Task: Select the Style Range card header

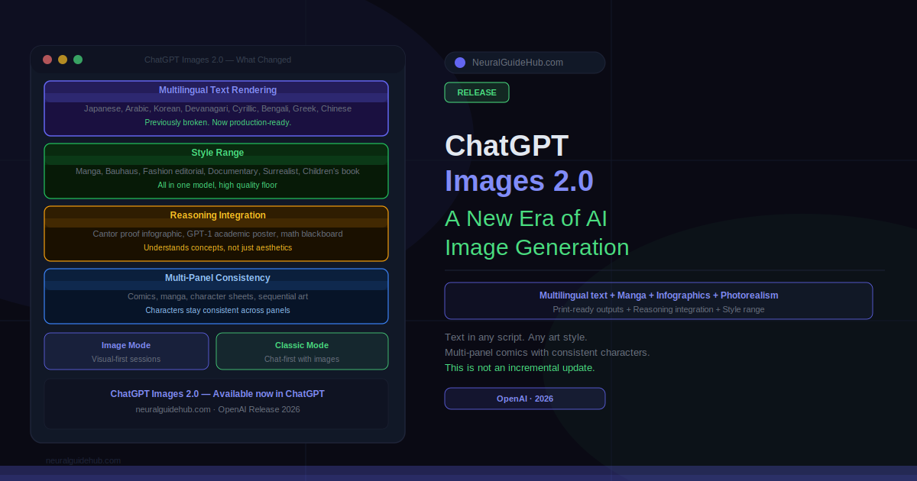Action: coord(217,153)
